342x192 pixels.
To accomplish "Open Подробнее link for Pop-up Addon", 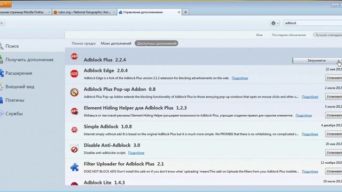I will [310, 97].
